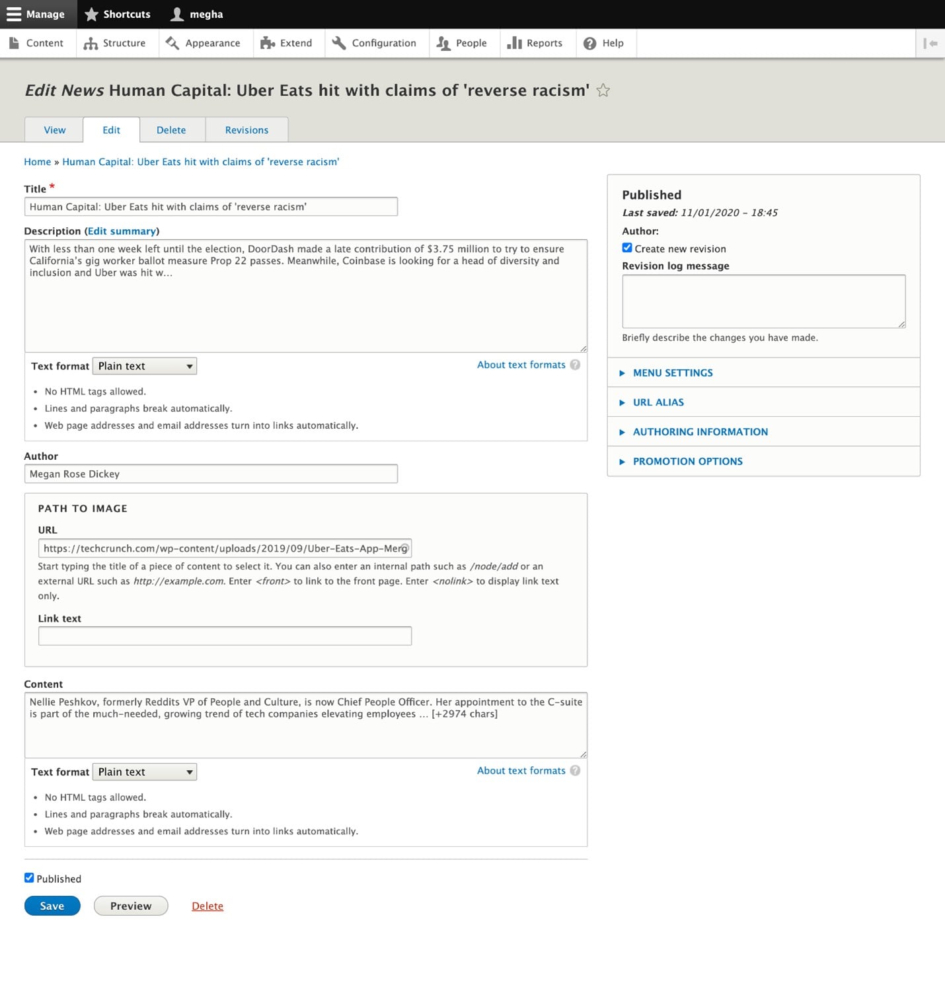The height and width of the screenshot is (985, 945).
Task: Expand the Menu Settings section
Action: [673, 373]
